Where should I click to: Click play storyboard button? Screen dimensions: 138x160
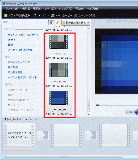pyautogui.click(x=36, y=119)
